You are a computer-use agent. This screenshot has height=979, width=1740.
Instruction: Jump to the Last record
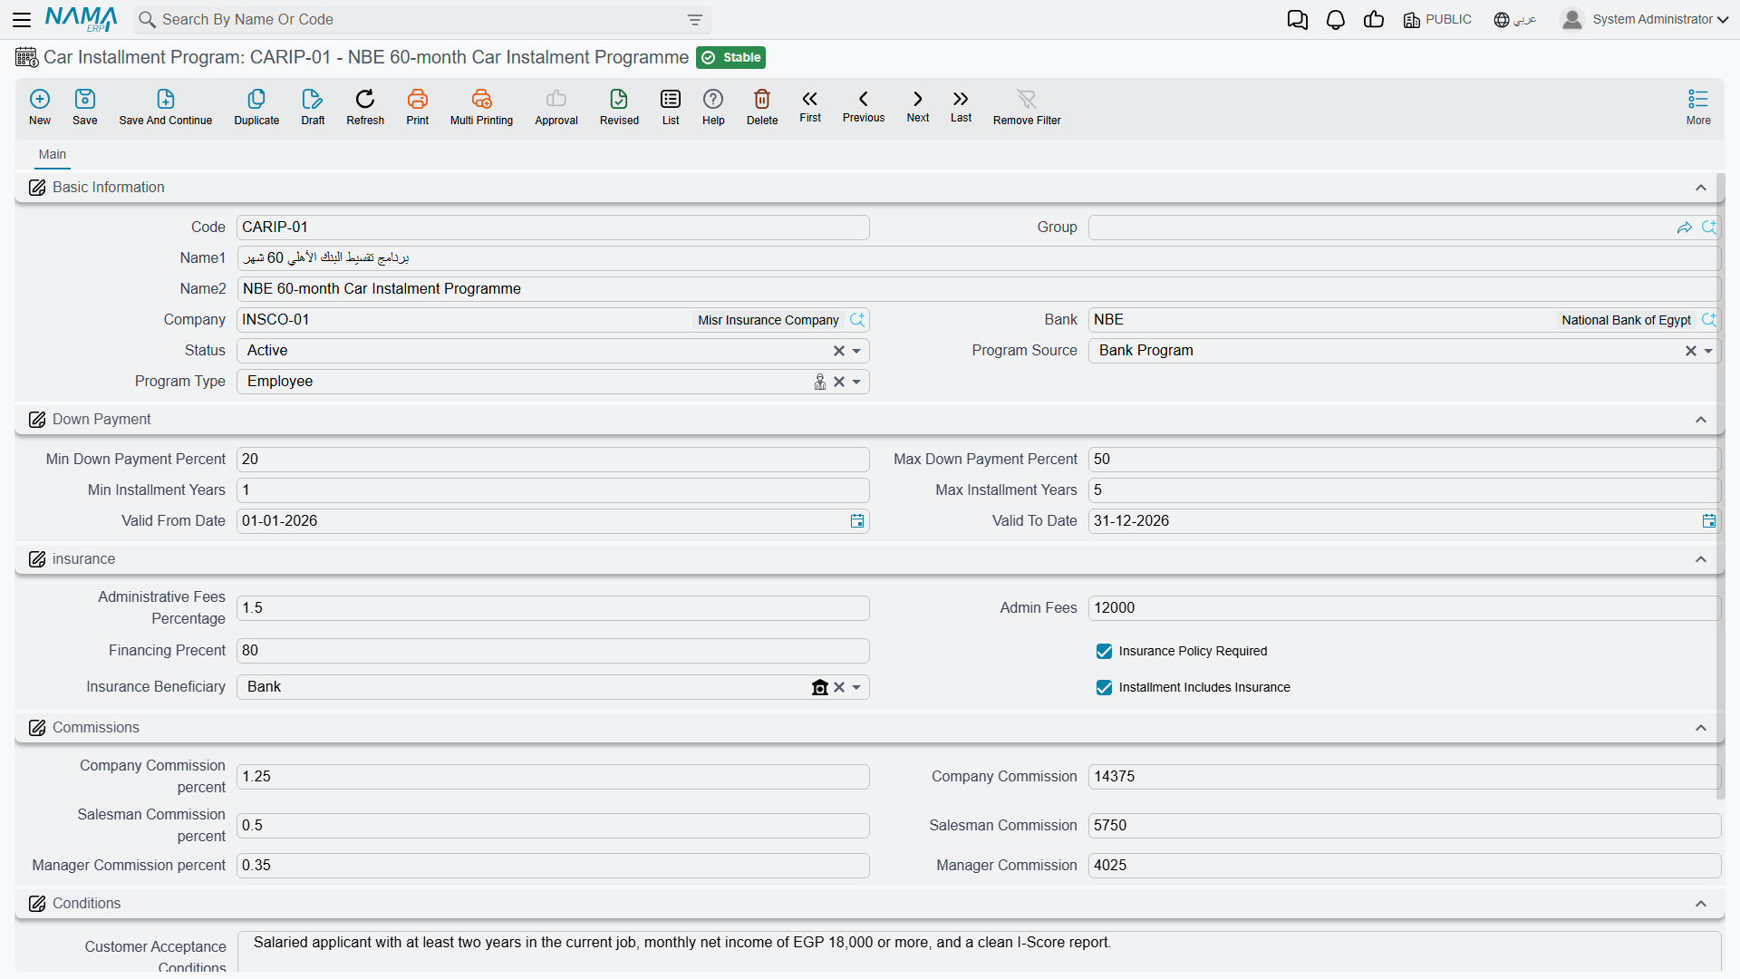pyautogui.click(x=961, y=106)
